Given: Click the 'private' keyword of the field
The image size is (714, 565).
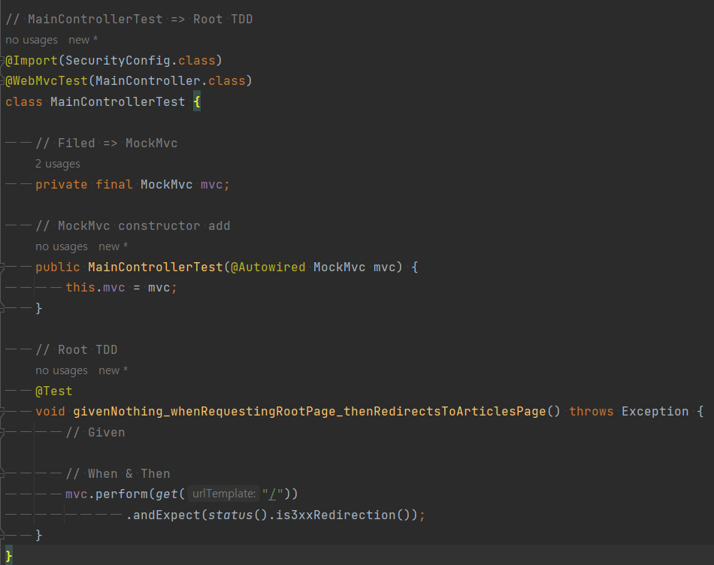Looking at the screenshot, I should tap(62, 184).
